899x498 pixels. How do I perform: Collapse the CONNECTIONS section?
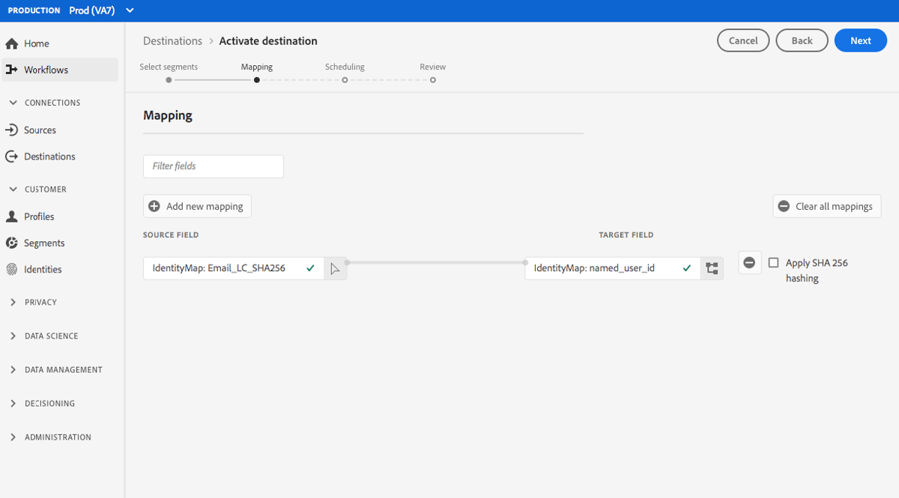click(x=12, y=103)
